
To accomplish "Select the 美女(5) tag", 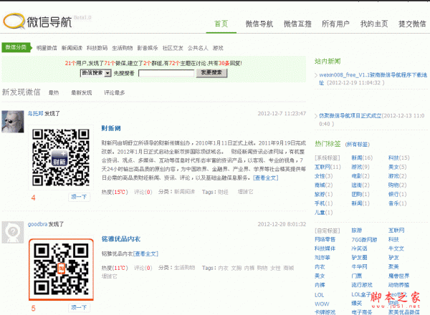I will [x=397, y=167].
